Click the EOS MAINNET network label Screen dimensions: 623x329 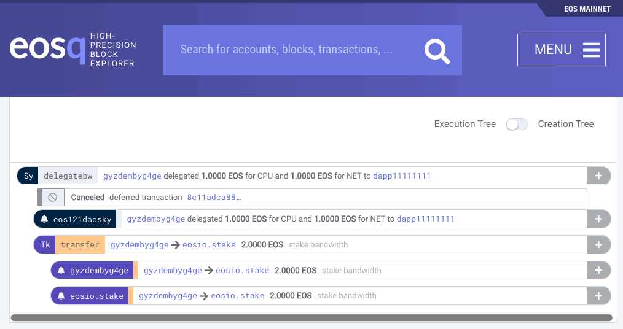587,9
